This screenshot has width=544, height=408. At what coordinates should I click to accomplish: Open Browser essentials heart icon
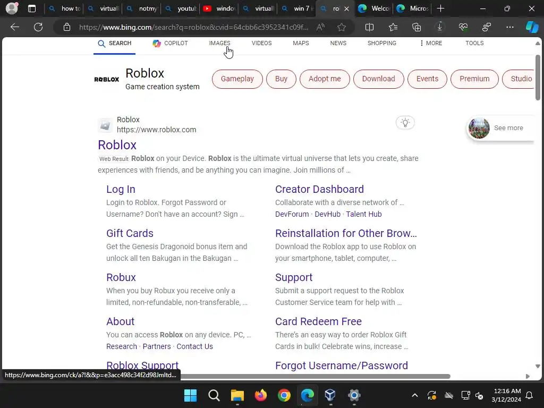[x=463, y=27]
